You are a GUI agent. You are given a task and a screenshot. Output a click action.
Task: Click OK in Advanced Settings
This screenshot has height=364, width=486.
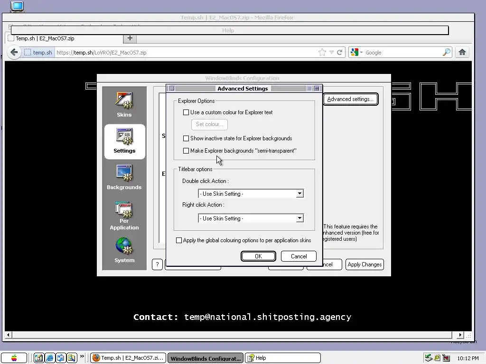point(258,256)
